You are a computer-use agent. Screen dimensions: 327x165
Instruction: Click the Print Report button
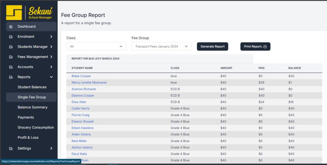click(255, 47)
